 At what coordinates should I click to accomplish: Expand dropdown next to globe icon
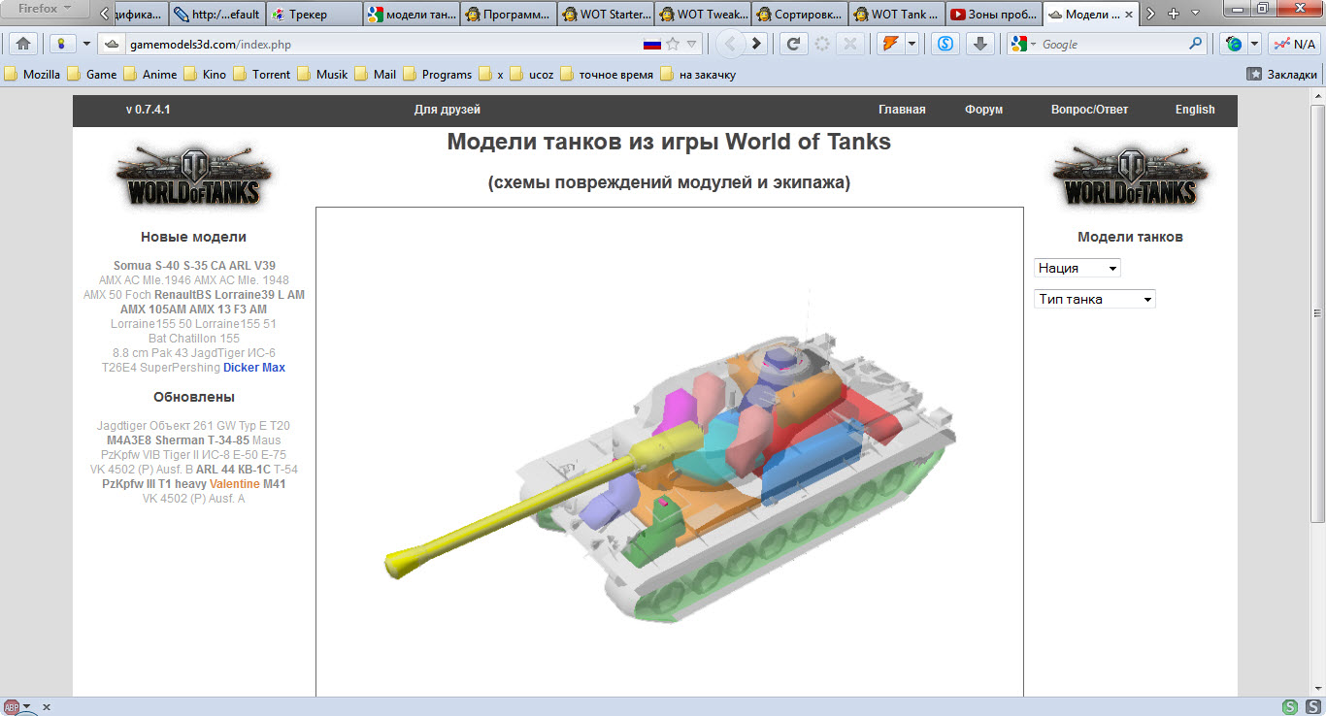point(1254,44)
